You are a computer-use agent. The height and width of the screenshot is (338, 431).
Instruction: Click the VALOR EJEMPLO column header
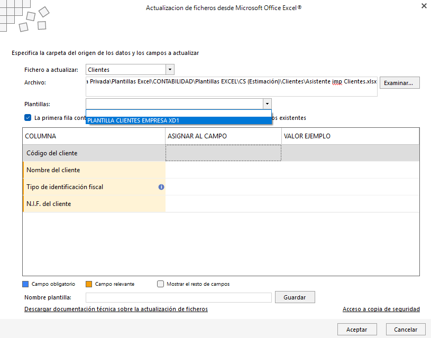351,136
